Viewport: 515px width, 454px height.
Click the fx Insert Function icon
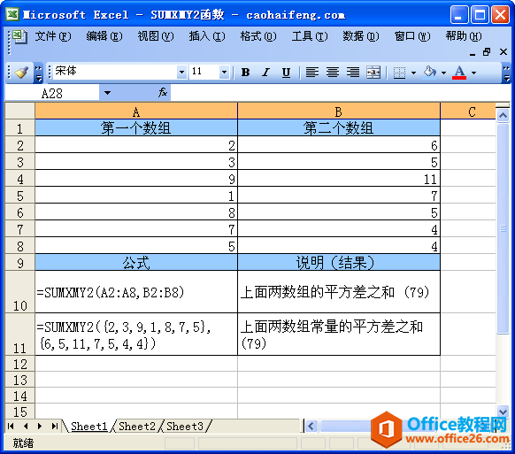[163, 92]
